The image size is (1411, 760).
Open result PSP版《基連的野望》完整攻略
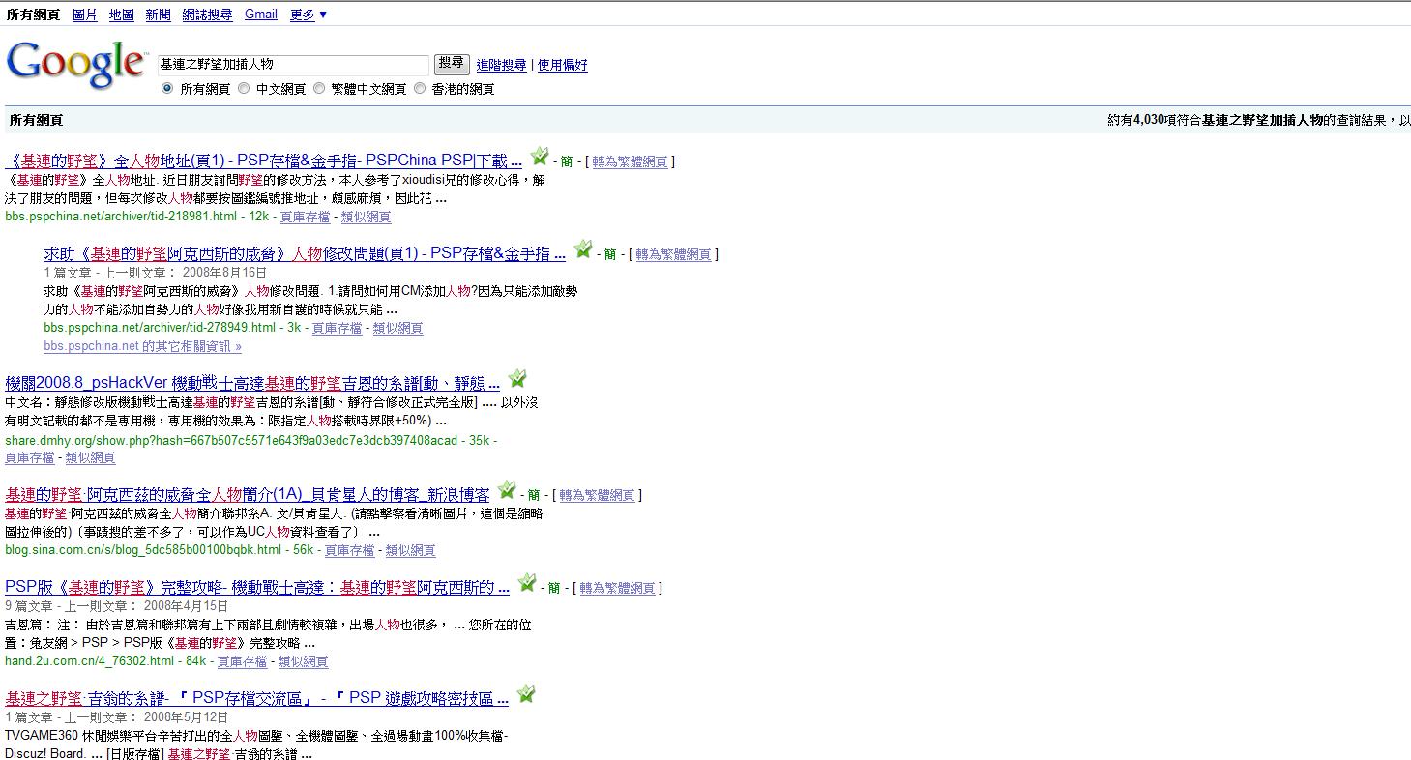(x=257, y=587)
